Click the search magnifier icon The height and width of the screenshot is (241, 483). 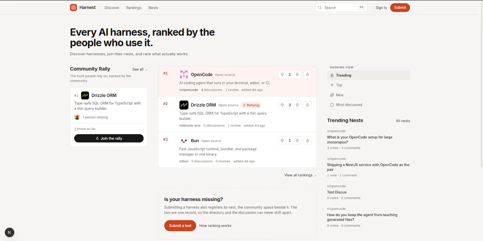[320, 8]
